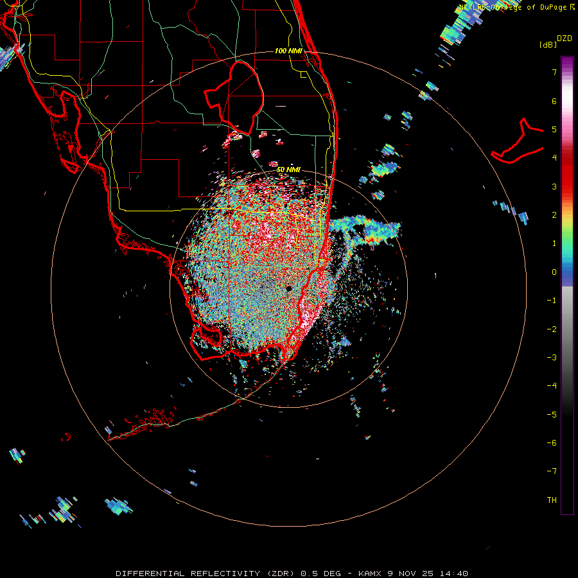Click legend tick label "3"
Screen dimensions: 578x578
coord(554,186)
